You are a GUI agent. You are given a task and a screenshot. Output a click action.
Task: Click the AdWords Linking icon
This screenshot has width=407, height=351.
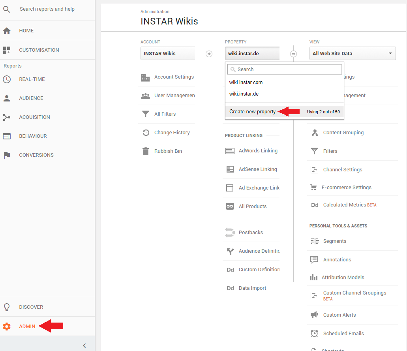pos(230,151)
